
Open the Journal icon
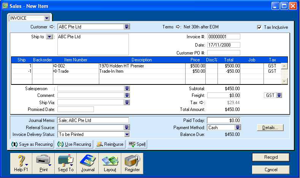pyautogui.click(x=88, y=164)
